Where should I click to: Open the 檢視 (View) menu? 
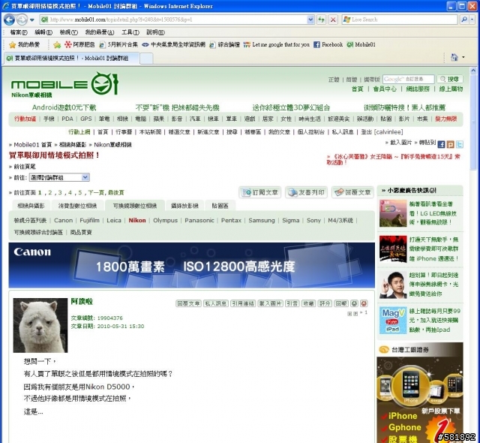68,32
